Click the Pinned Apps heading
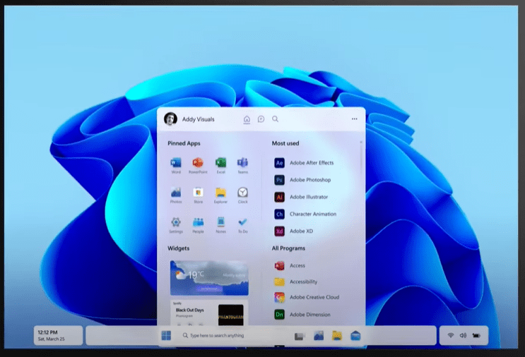Screen dimensions: 525x357 click(184, 143)
